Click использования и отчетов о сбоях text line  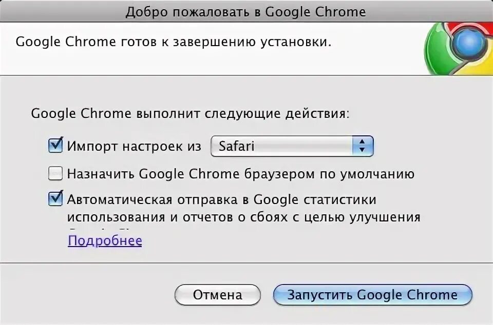(x=243, y=217)
